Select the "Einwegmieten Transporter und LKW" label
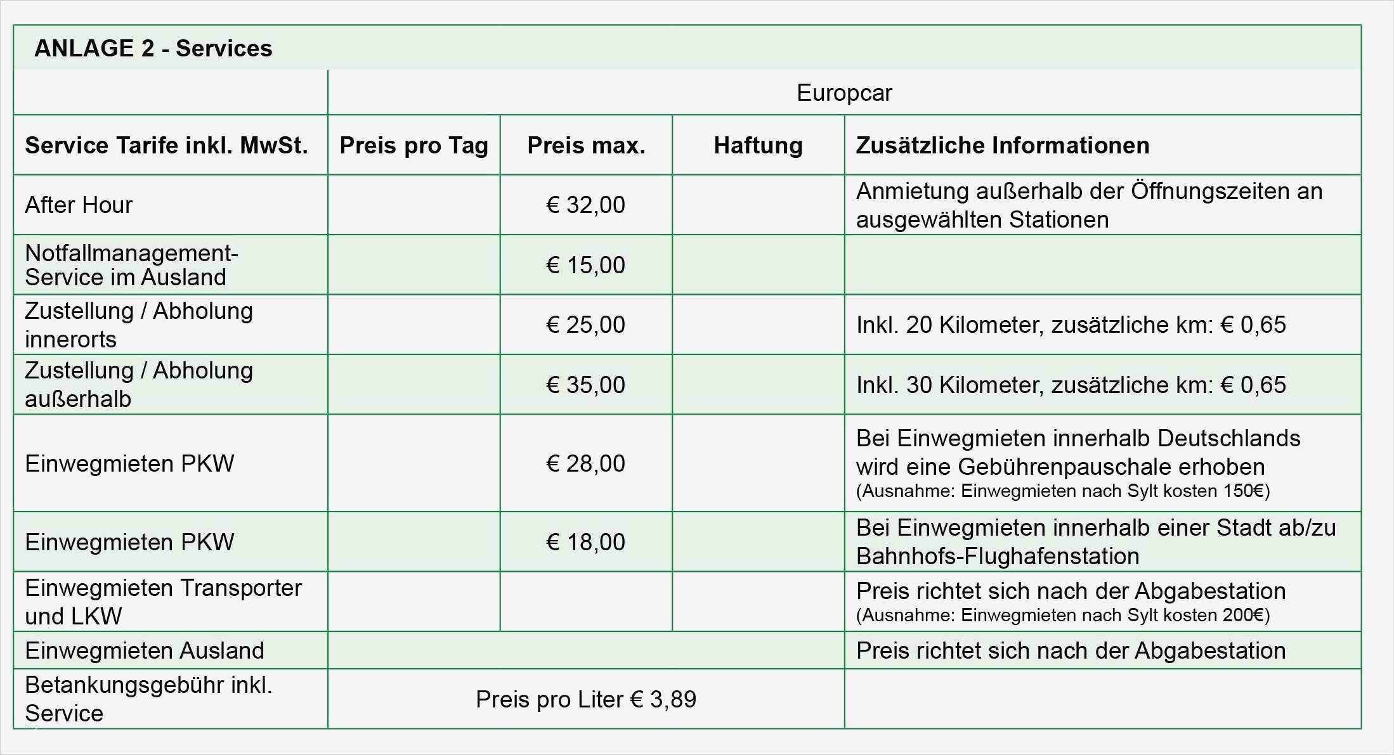1394x755 pixels. point(163,602)
